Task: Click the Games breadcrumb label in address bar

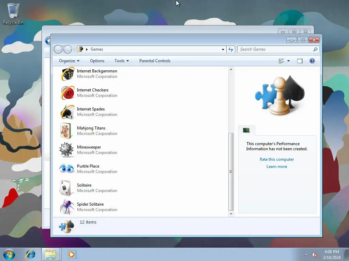Action: click(x=97, y=49)
